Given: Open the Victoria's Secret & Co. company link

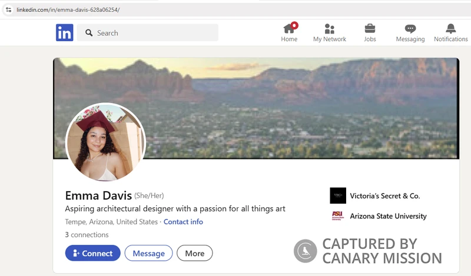Looking at the screenshot, I should pyautogui.click(x=385, y=196).
